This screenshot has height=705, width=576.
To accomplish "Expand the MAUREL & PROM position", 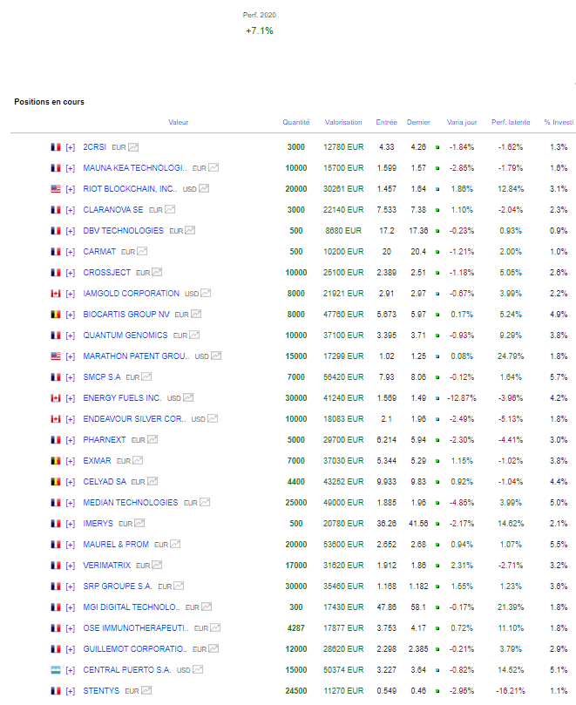I will pyautogui.click(x=71, y=545).
